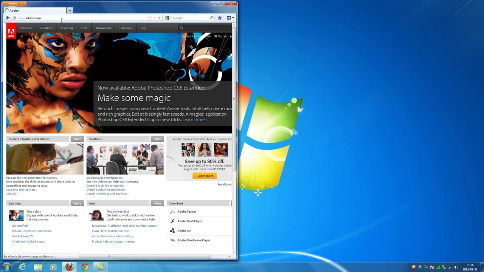Open the Downloads menu
Image resolution: width=484 pixels, height=272 pixels.
pos(103,28)
